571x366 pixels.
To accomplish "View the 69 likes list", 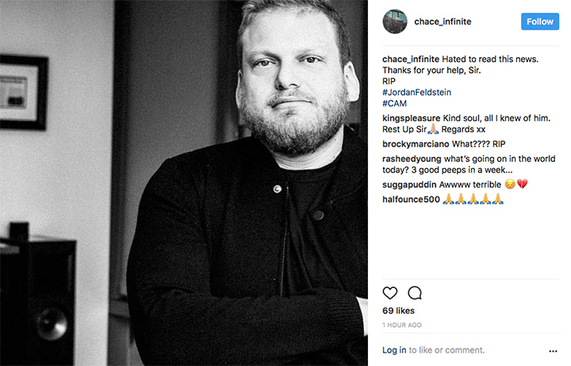I will point(398,311).
